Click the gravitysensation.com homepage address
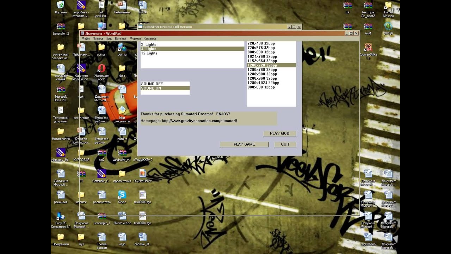This screenshot has width=451, height=254. point(199,121)
